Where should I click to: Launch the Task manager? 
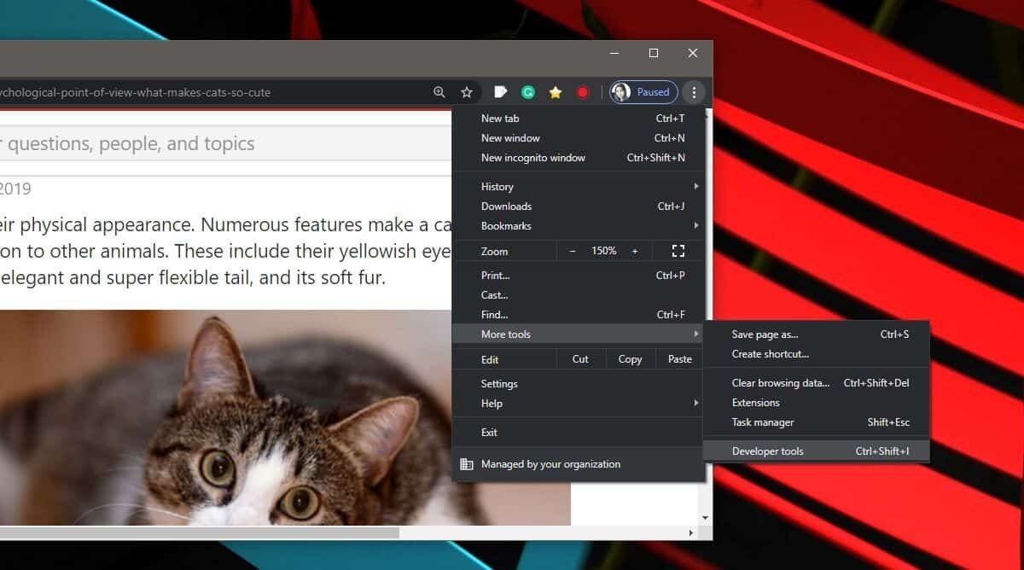click(762, 422)
